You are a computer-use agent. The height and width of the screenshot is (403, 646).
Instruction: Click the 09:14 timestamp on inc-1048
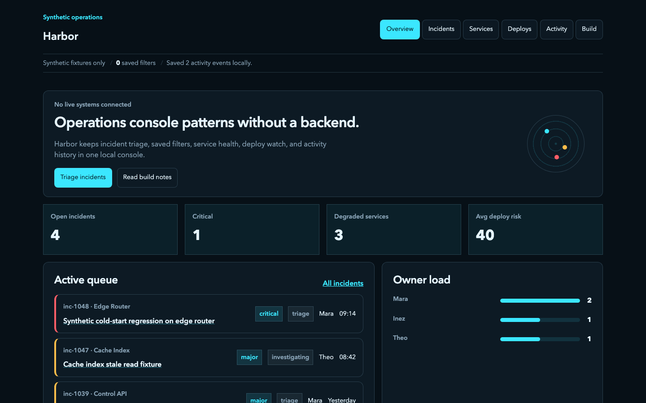348,314
